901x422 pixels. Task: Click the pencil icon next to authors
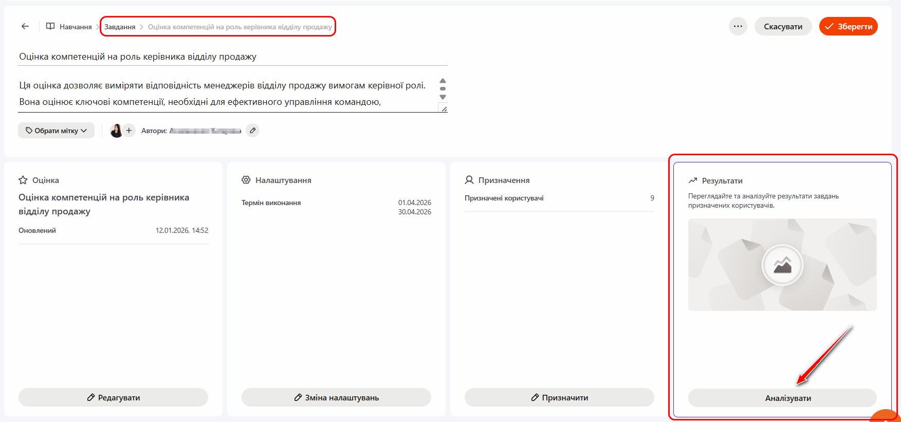click(x=252, y=131)
